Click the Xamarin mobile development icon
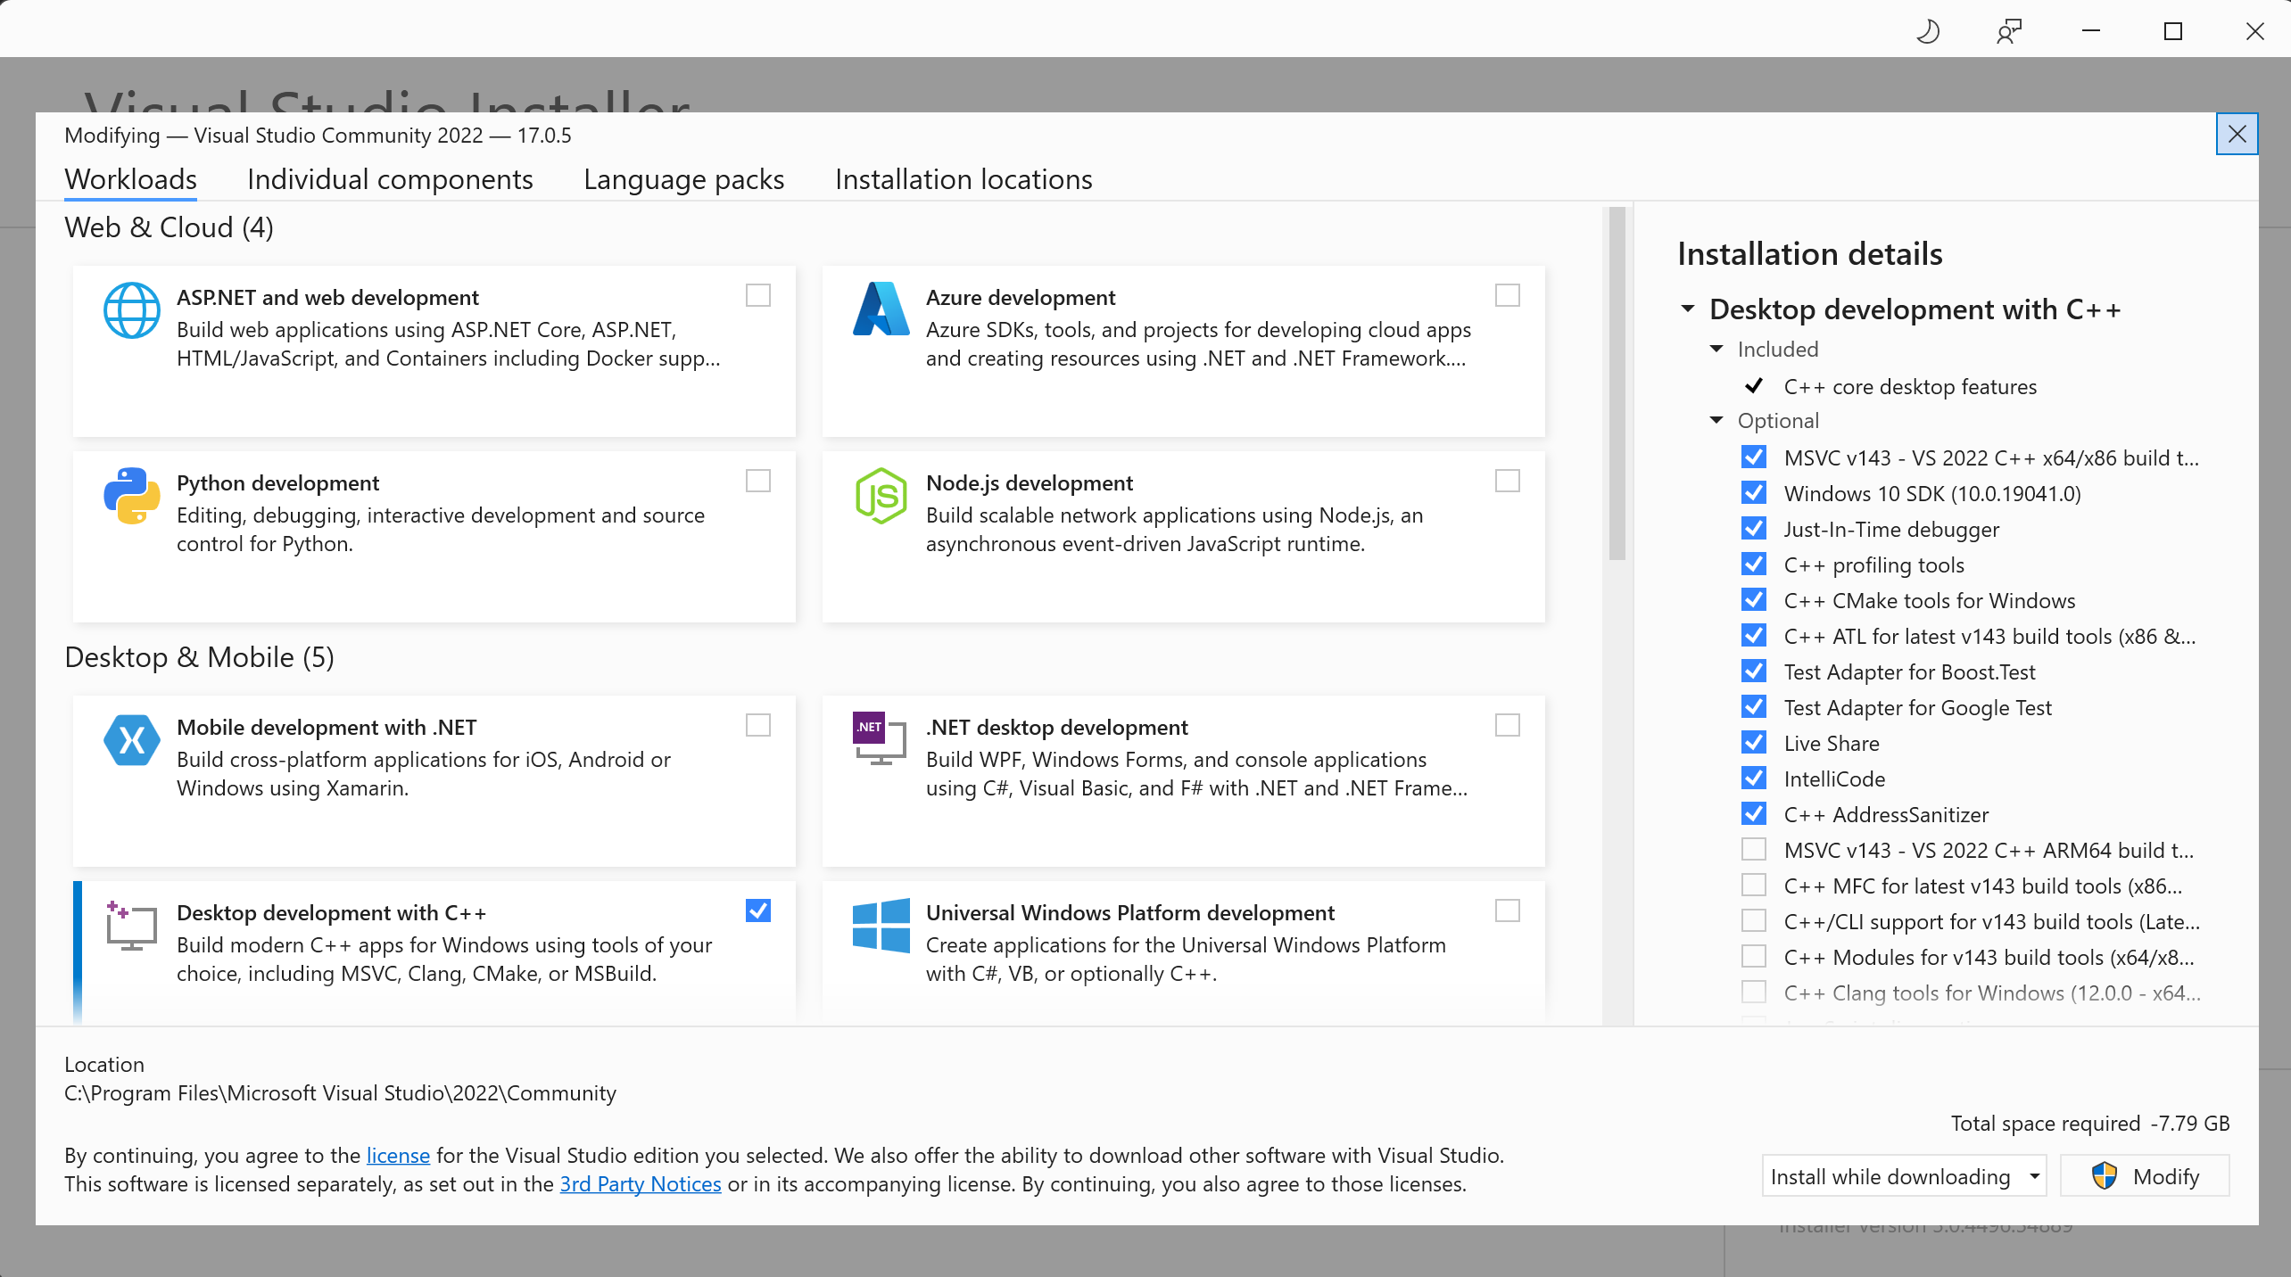 (131, 739)
